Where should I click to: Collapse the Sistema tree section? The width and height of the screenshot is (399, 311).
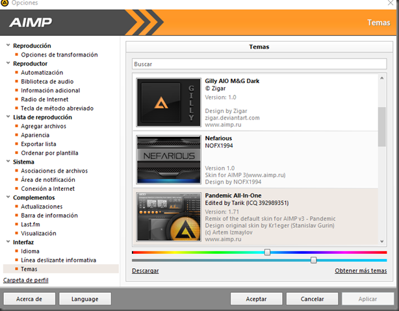(8, 162)
